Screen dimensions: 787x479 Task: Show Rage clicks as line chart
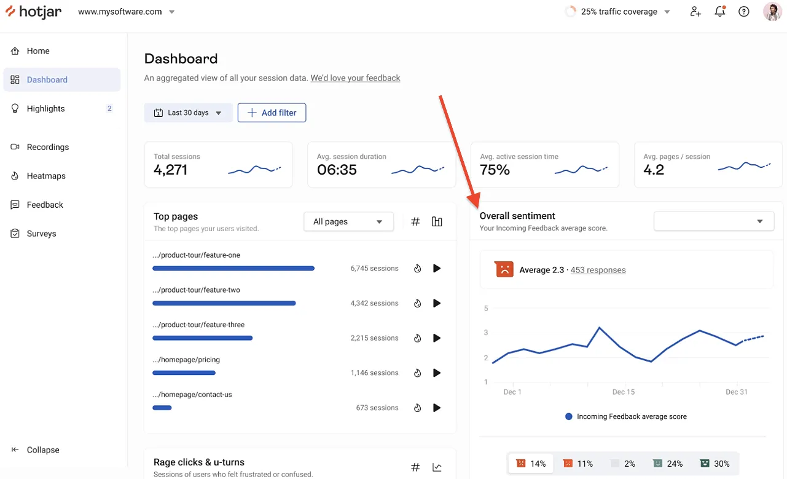[437, 467]
